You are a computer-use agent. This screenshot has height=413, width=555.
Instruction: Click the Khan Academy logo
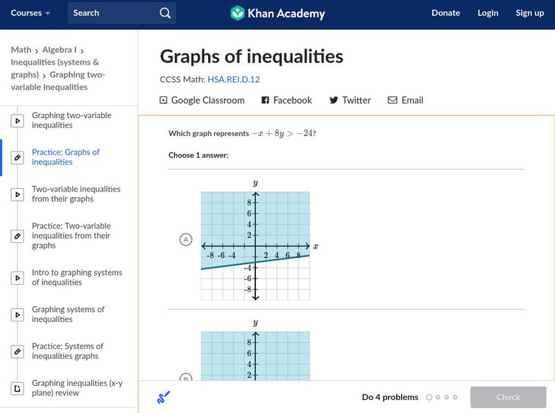tap(277, 13)
